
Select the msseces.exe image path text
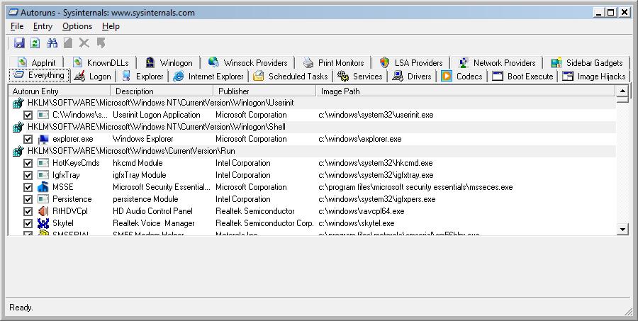tap(415, 187)
